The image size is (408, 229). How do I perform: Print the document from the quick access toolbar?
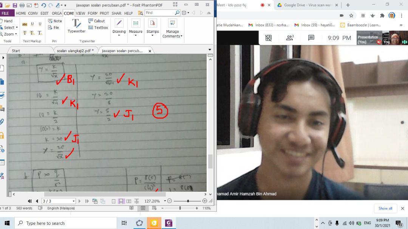(x=22, y=5)
